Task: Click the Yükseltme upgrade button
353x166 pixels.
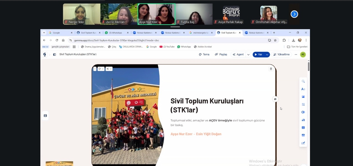Action: [281, 55]
